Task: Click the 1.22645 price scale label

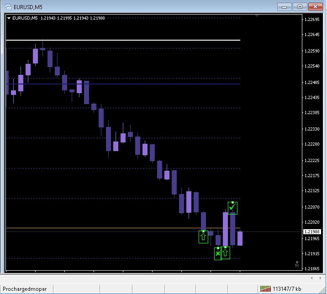Action: coord(312,34)
